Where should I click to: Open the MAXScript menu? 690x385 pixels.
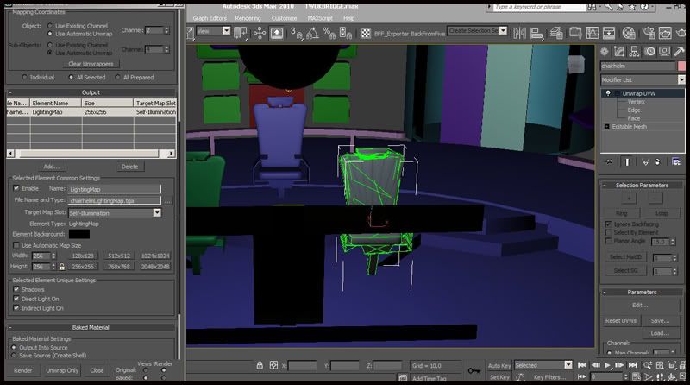pos(320,18)
